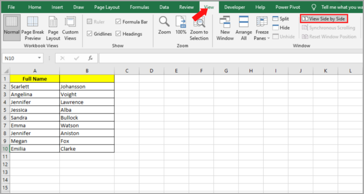The image size is (364, 194).
Task: Reset zoom to 100%
Action: 181,25
